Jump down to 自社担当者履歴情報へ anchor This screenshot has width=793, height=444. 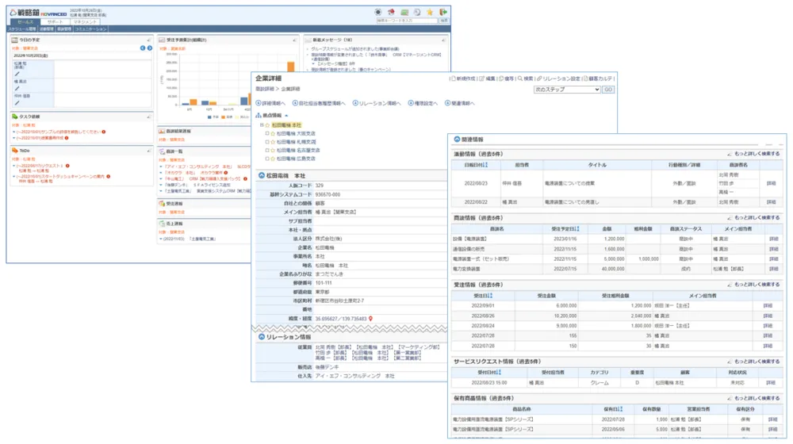click(x=319, y=103)
